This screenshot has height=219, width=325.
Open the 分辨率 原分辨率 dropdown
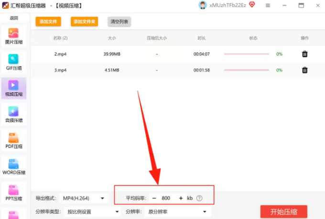click(178, 212)
